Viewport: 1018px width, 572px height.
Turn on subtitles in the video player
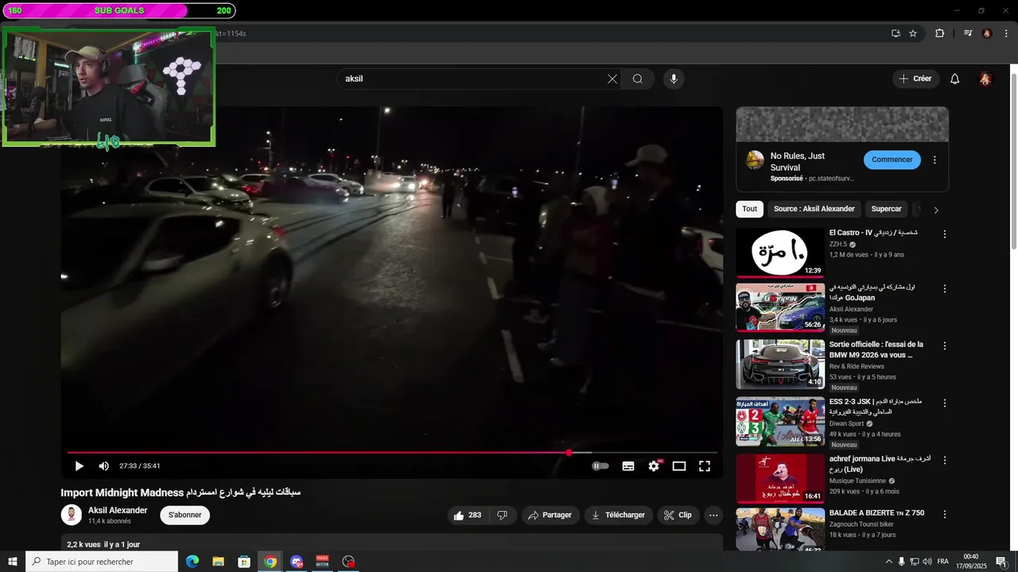click(x=628, y=466)
